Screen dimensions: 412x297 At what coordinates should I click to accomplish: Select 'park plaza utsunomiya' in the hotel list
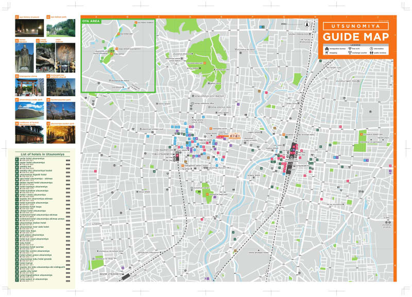click(43, 236)
